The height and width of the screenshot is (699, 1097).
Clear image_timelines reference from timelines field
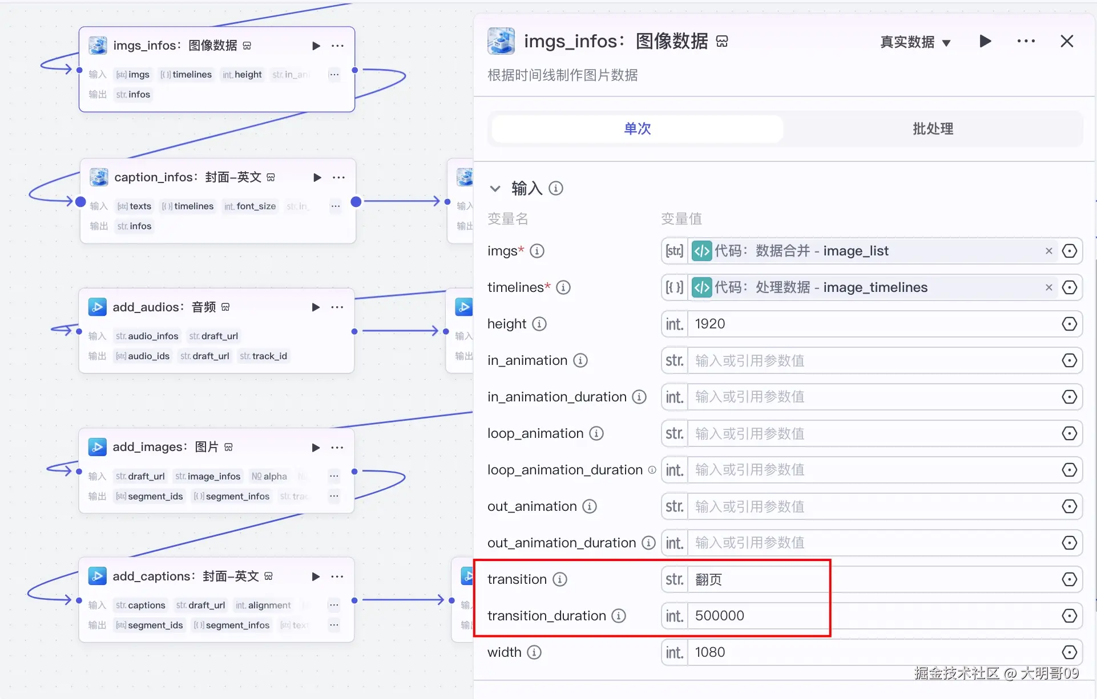(1048, 287)
